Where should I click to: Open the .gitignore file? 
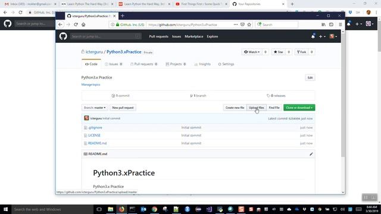tap(95, 127)
